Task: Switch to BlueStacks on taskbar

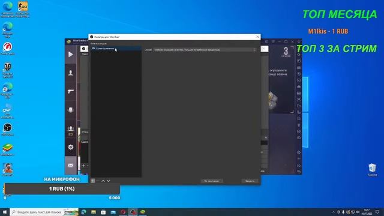Action: [x=143, y=212]
